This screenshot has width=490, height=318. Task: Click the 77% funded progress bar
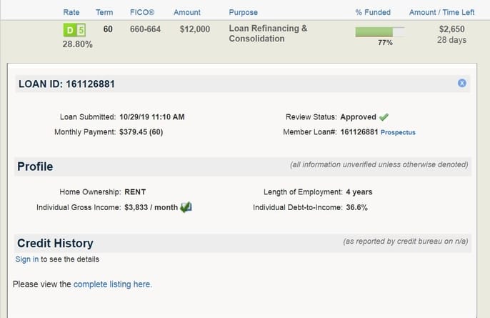(380, 32)
